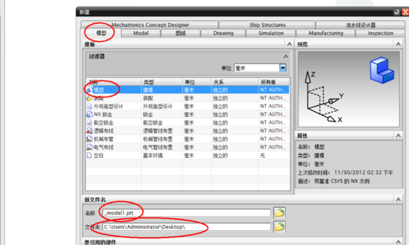The image size is (409, 245).
Task: Collapse the 新文件名 section
Action: 398,200
